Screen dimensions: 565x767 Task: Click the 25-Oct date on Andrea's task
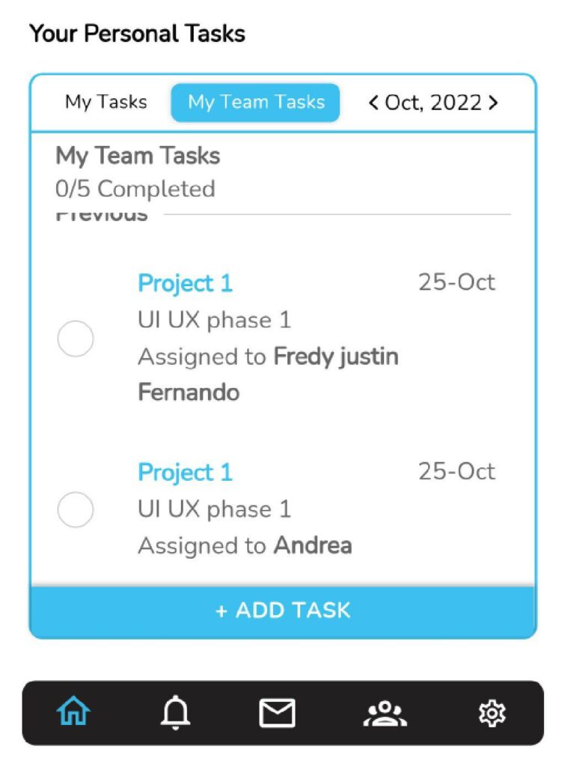(x=456, y=472)
